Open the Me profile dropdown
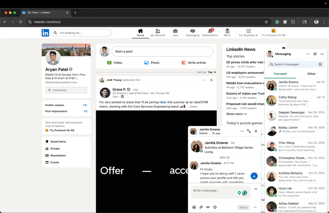 click(227, 33)
